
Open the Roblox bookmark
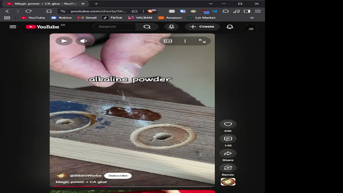pyautogui.click(x=62, y=18)
